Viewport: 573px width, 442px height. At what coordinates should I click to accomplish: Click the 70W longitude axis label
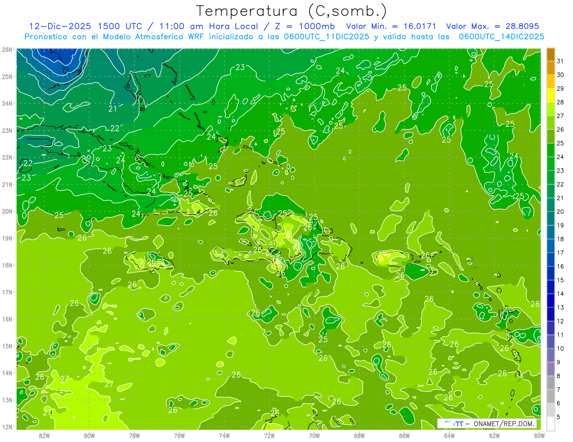[314, 435]
